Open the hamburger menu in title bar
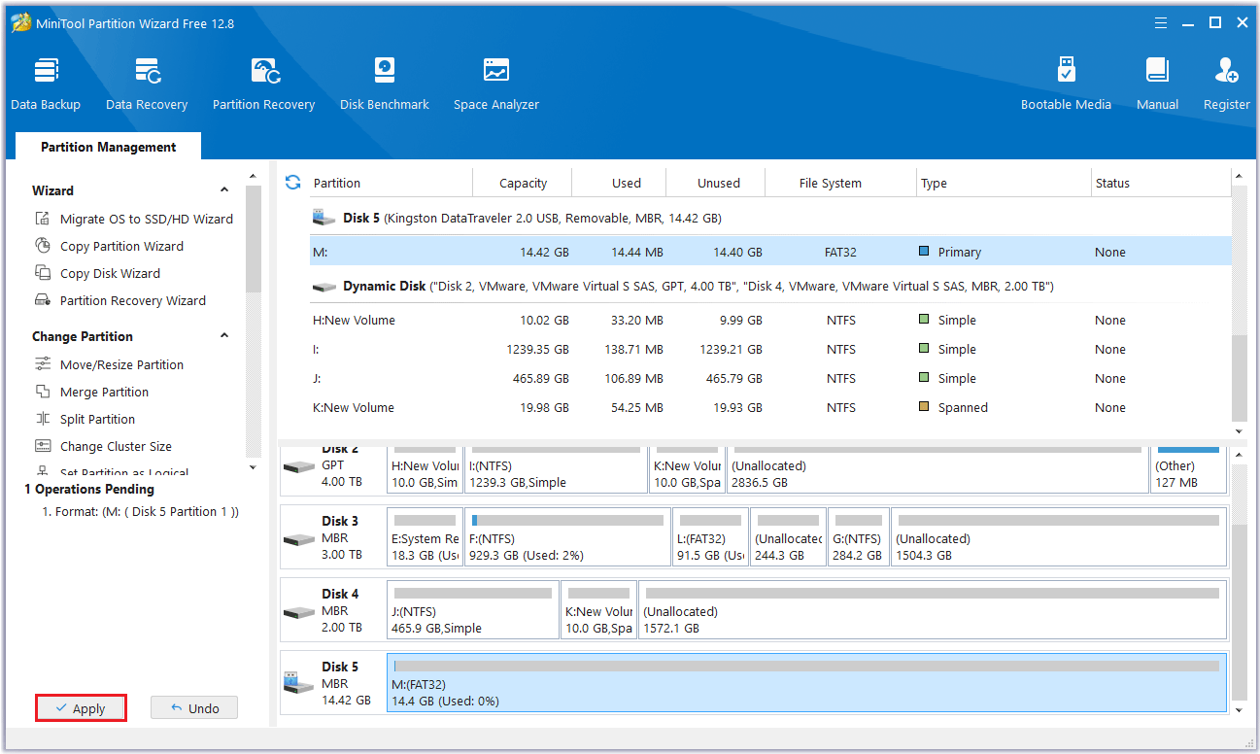 [x=1160, y=22]
